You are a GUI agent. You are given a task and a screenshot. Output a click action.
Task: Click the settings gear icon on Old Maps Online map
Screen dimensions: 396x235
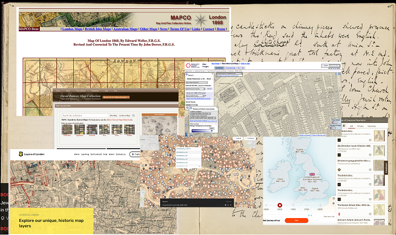click(334, 203)
